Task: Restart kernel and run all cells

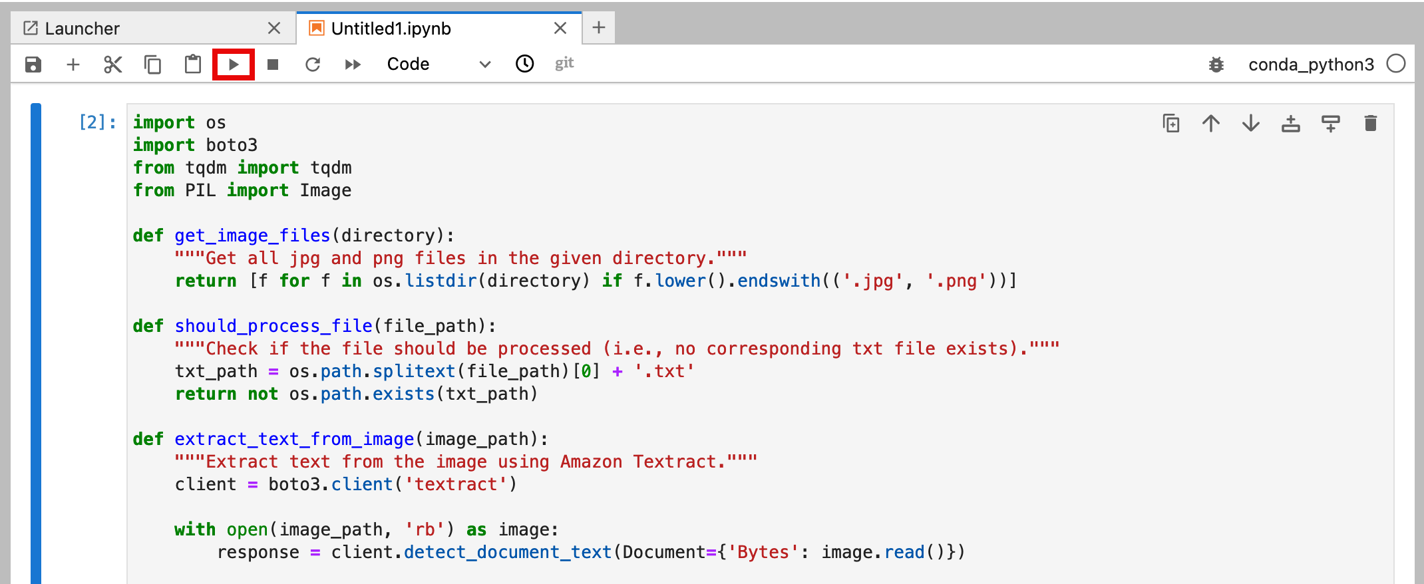Action: (353, 65)
